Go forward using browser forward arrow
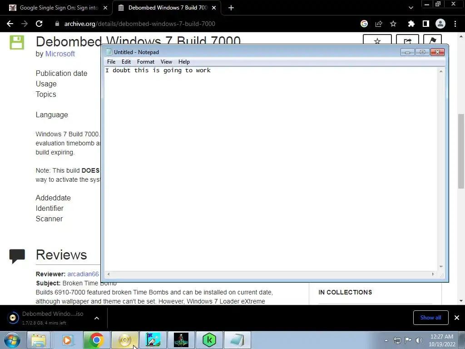The height and width of the screenshot is (349, 465). (x=25, y=24)
